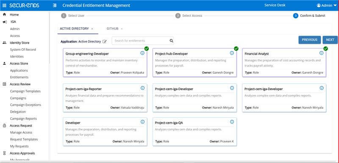The image size is (339, 163).
Task: Open My Requests
Action: pyautogui.click(x=19, y=146)
